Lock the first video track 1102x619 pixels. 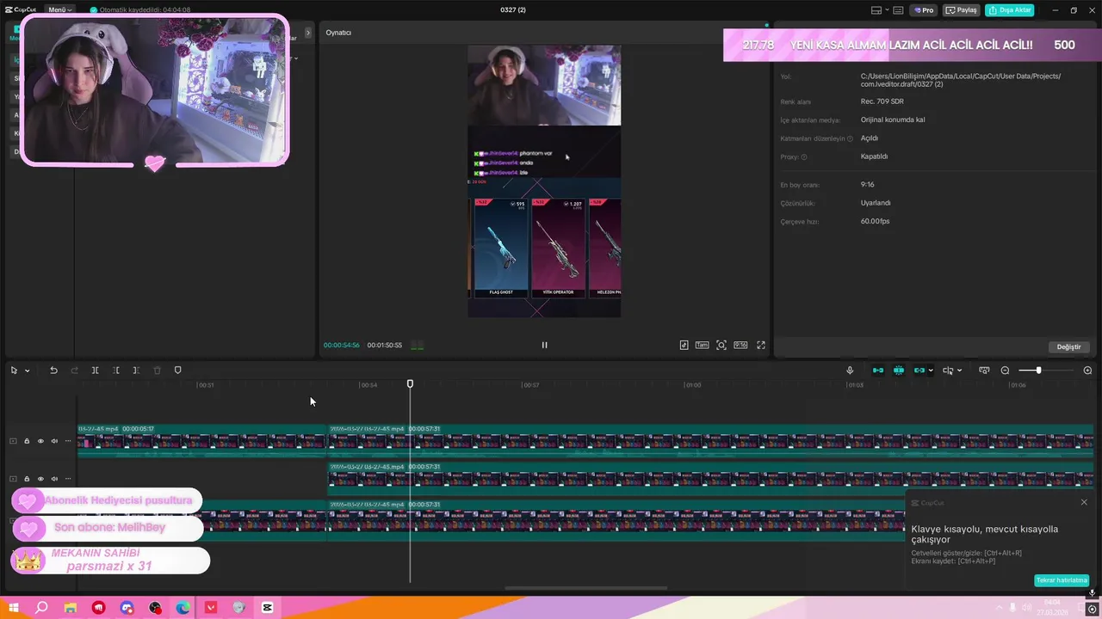[27, 441]
